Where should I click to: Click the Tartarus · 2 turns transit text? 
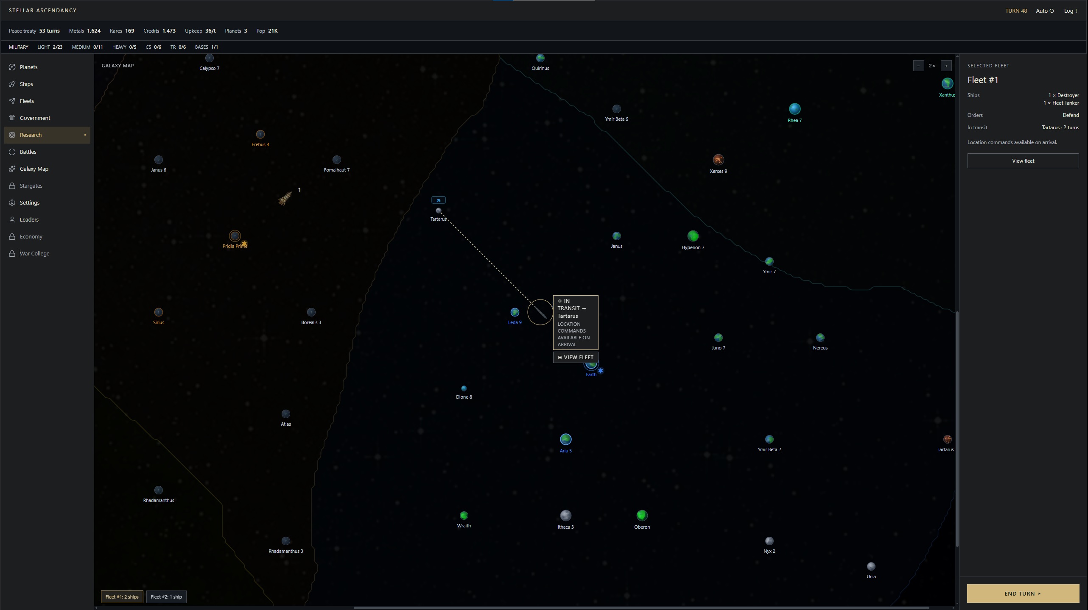click(x=1060, y=128)
